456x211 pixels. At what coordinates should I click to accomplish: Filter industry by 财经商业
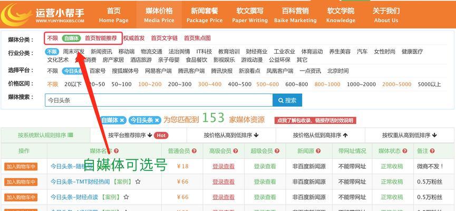click(x=256, y=52)
